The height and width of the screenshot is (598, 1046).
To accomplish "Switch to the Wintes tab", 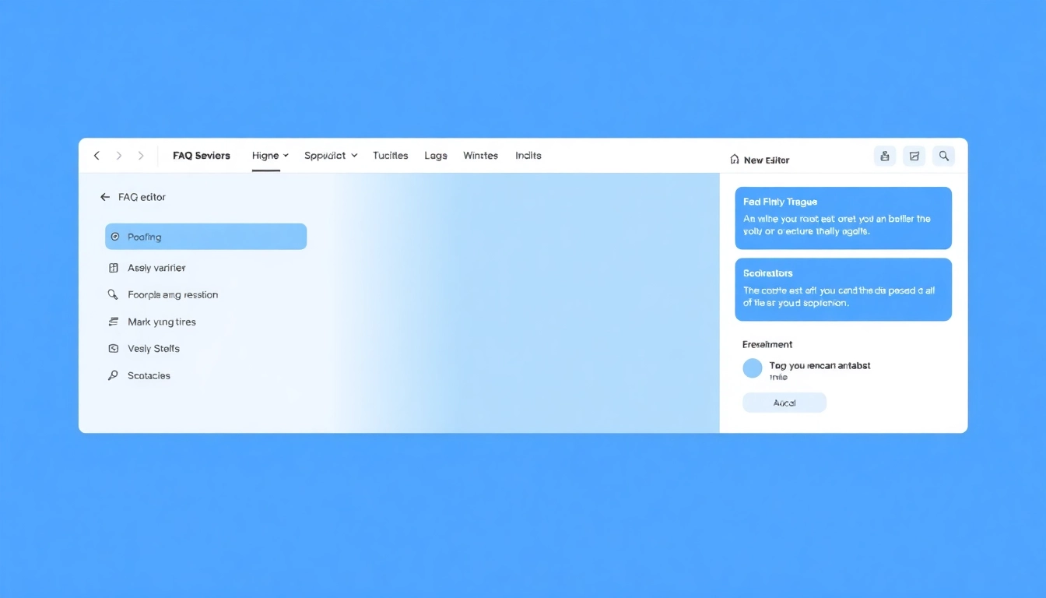I will pyautogui.click(x=480, y=156).
